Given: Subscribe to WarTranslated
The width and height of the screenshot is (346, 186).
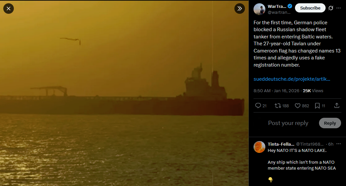Looking at the screenshot, I should coord(310,8).
